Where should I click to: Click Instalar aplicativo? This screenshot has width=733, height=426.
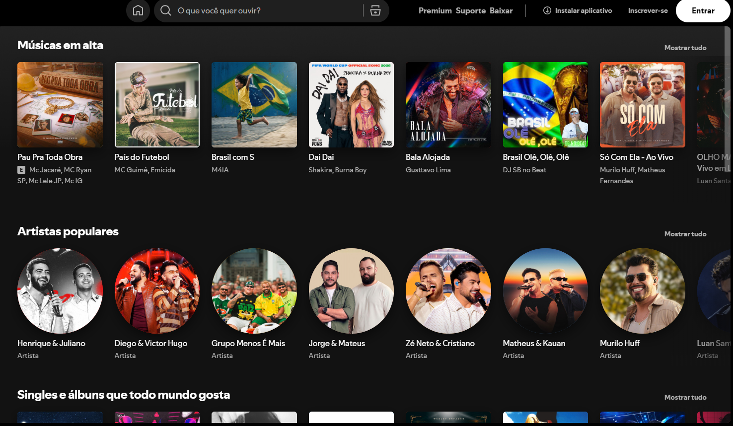578,10
